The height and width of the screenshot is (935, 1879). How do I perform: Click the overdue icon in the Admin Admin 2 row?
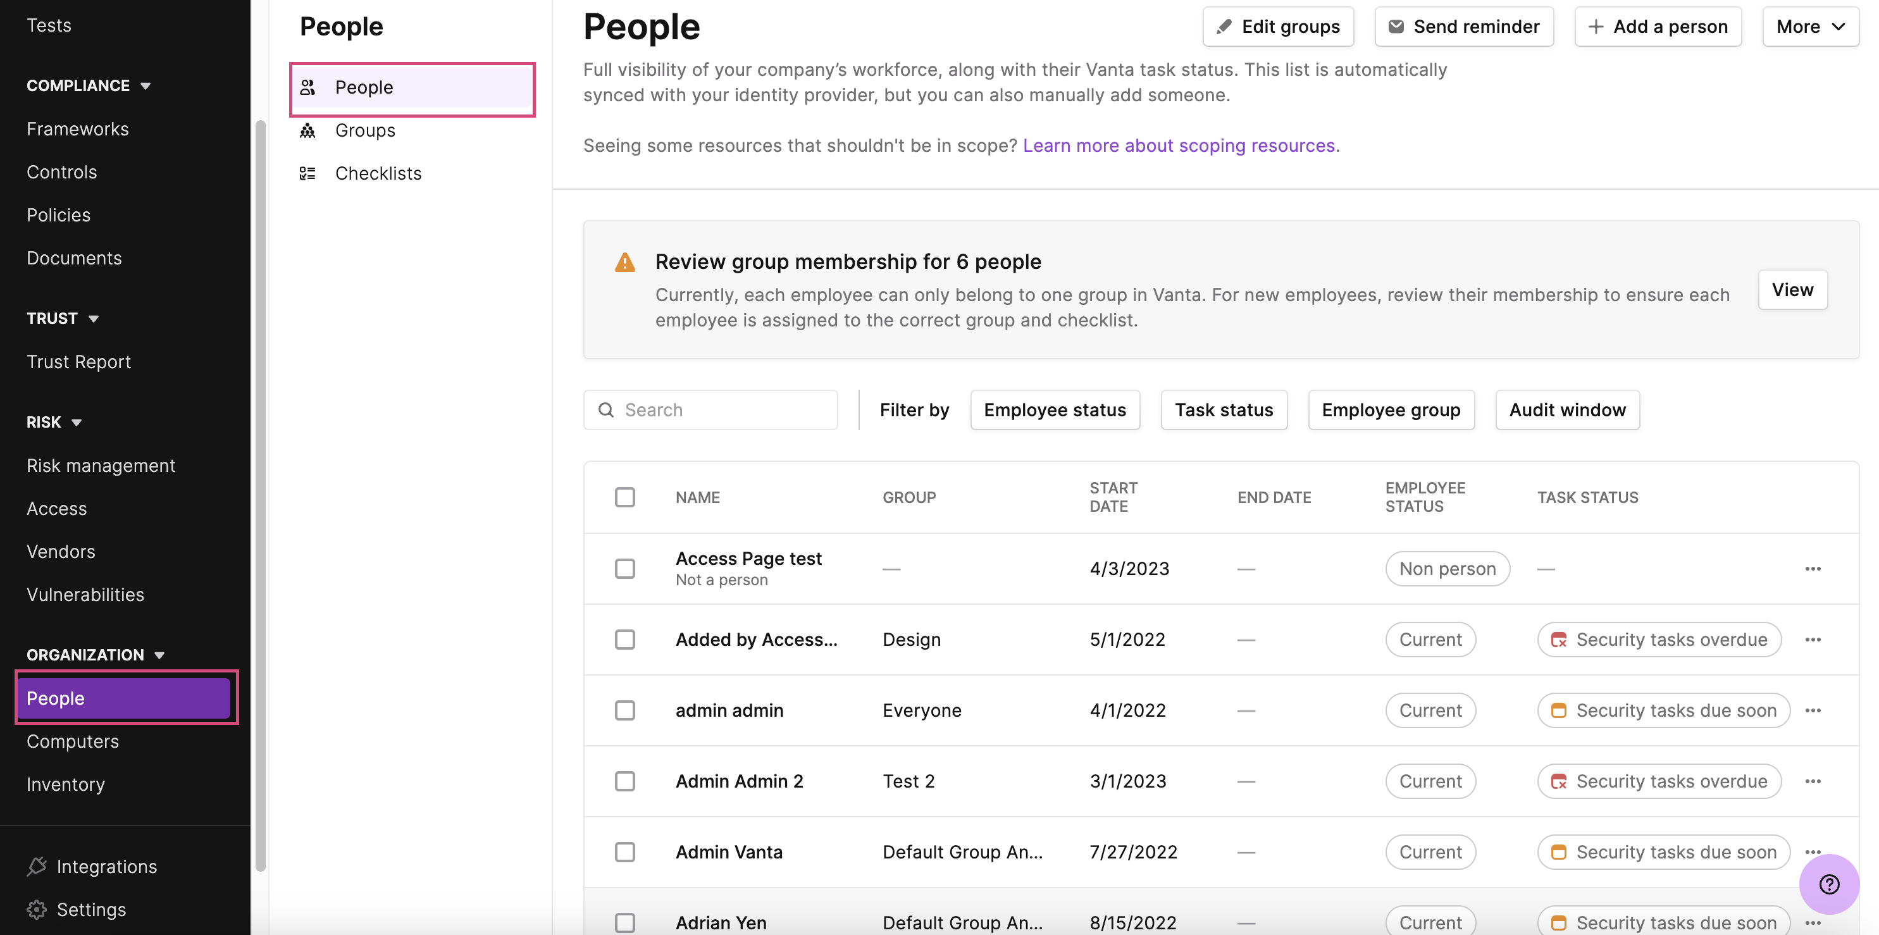[1559, 781]
